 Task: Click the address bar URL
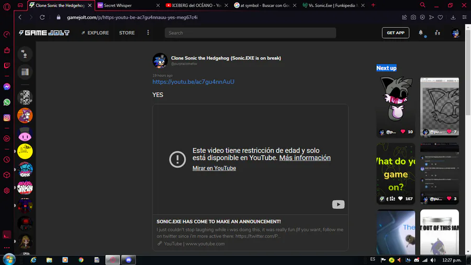[x=132, y=17]
